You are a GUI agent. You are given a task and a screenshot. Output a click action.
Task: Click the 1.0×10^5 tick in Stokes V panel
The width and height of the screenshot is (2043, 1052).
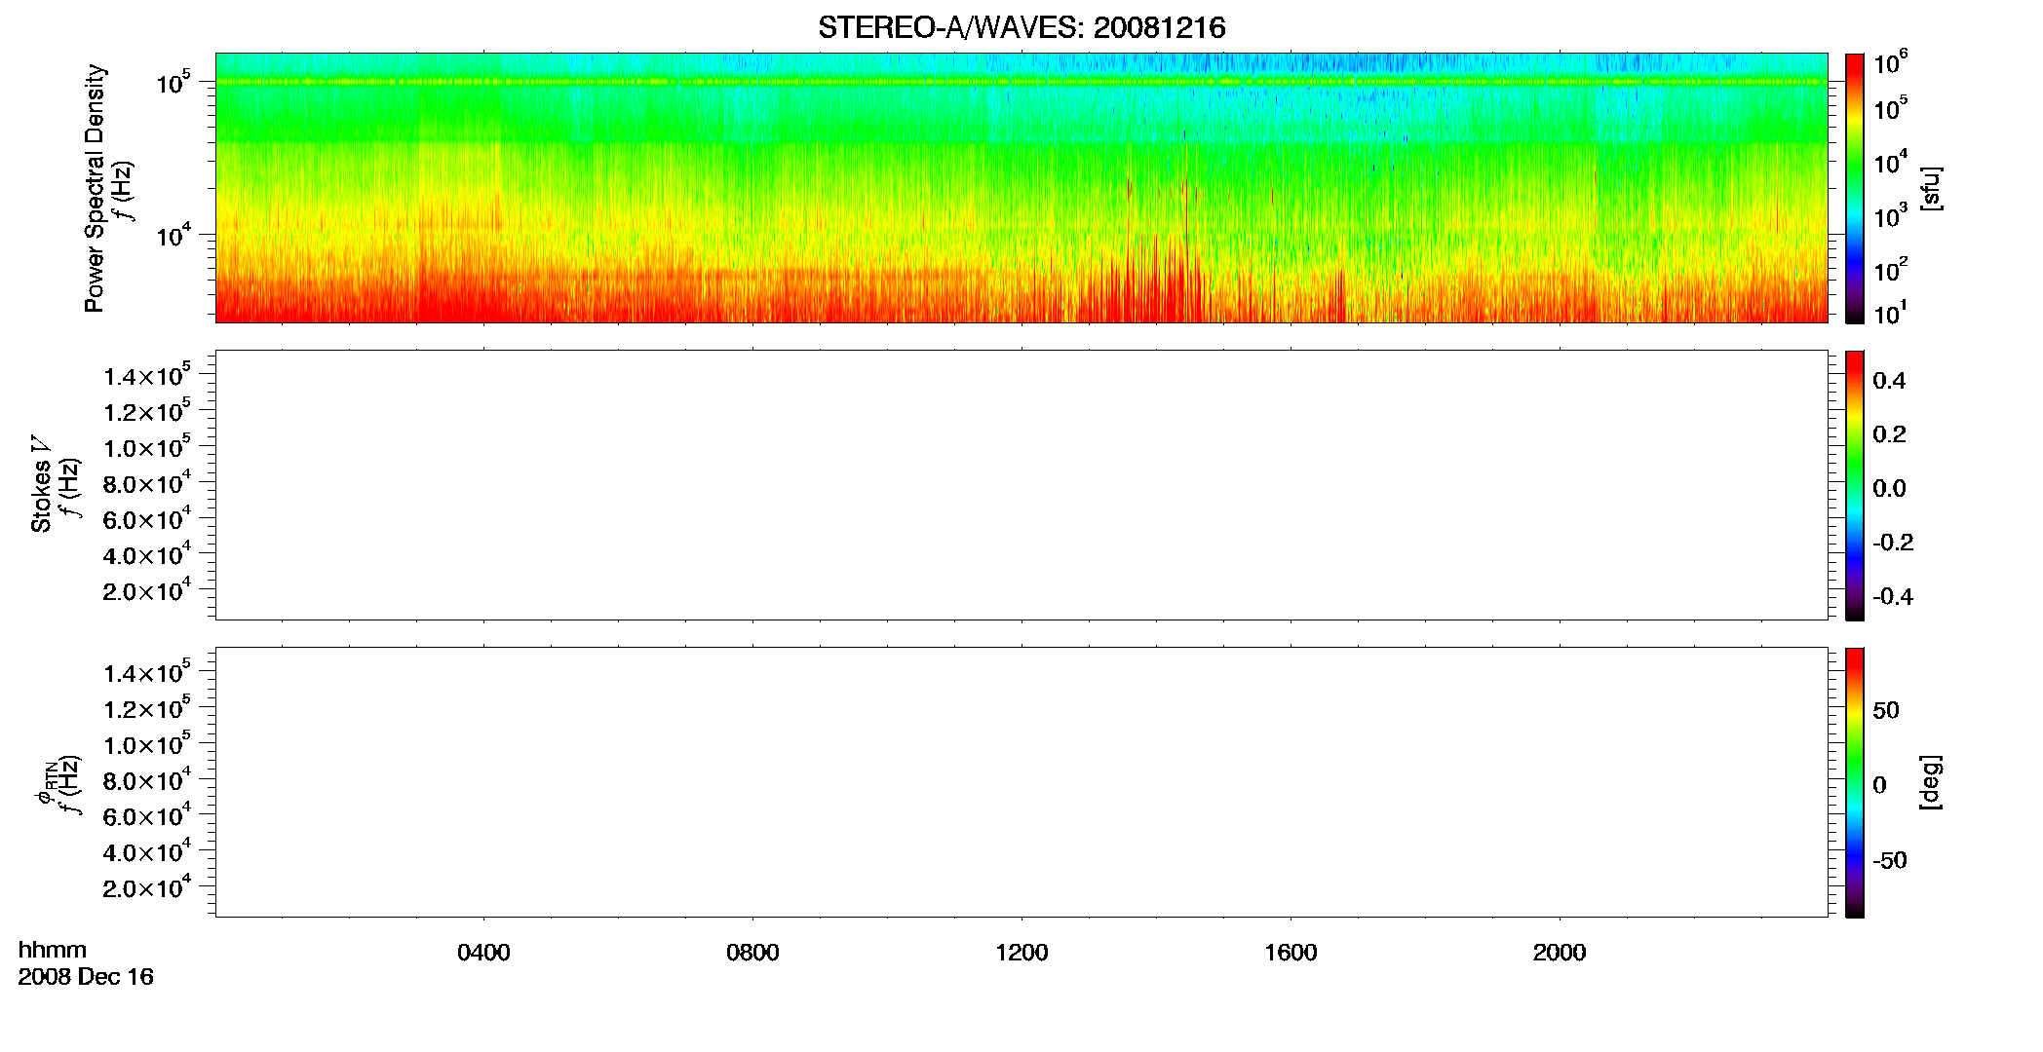coord(147,447)
